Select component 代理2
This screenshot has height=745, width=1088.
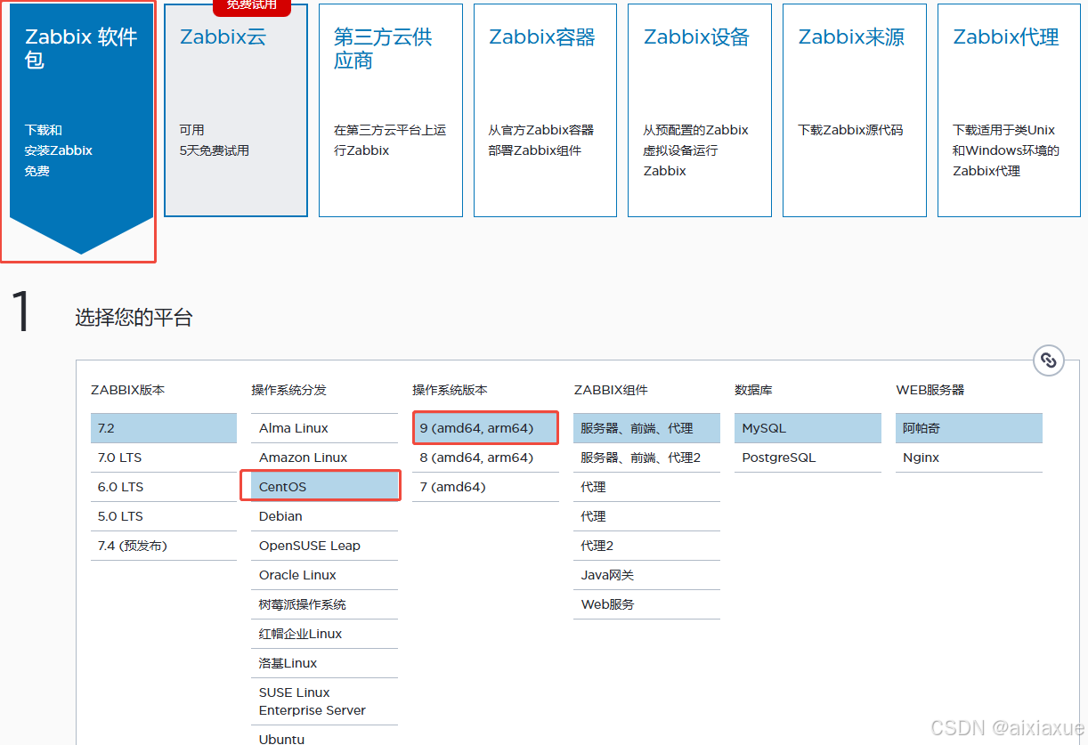click(646, 546)
